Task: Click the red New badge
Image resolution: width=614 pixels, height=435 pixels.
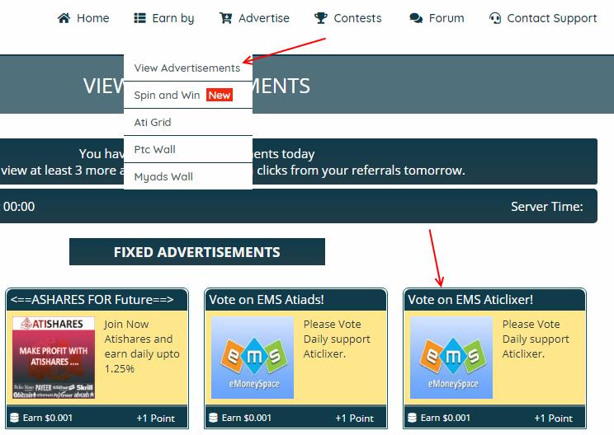Action: (220, 95)
